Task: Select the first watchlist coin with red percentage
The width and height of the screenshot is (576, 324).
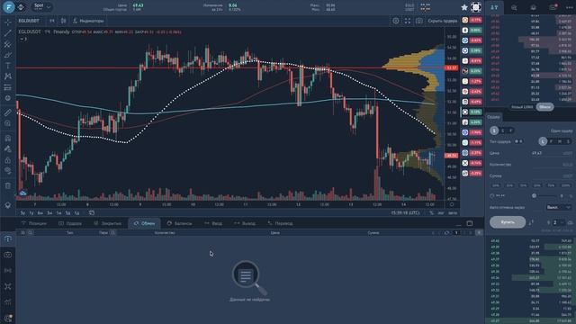Action: coord(472,20)
